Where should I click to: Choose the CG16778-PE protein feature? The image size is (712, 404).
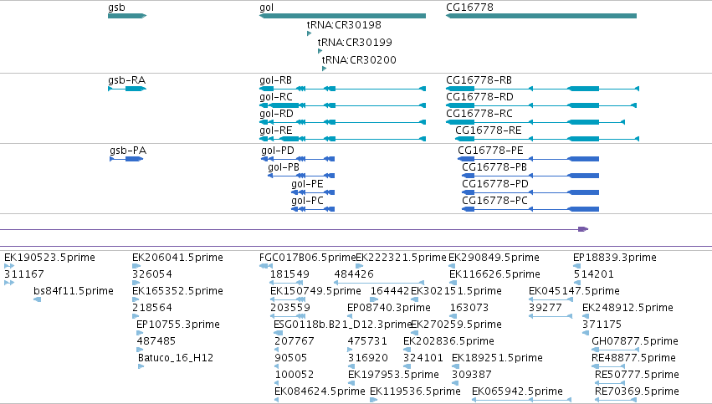528,159
